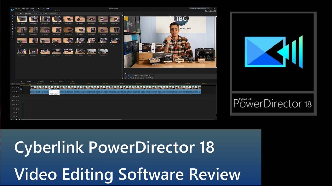Open the Media Content dropdown
Screen dimensions: 332x186
(x=29, y=13)
